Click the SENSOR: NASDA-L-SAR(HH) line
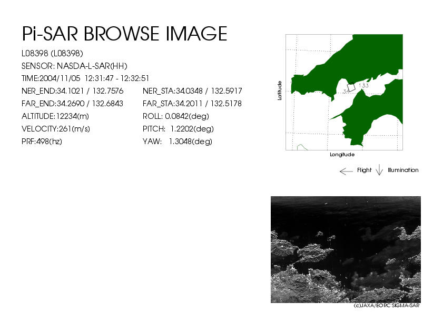Screen dimensions: 433x313 74,66
